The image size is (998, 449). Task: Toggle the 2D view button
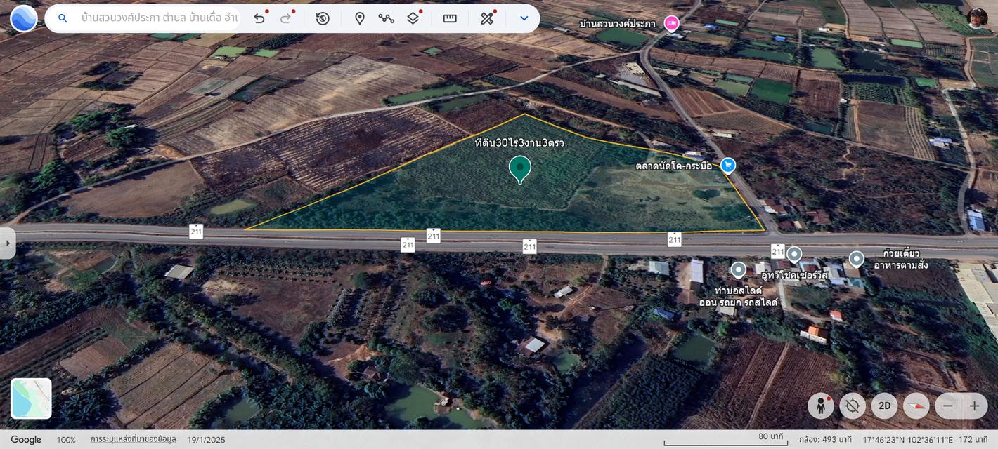pyautogui.click(x=885, y=406)
